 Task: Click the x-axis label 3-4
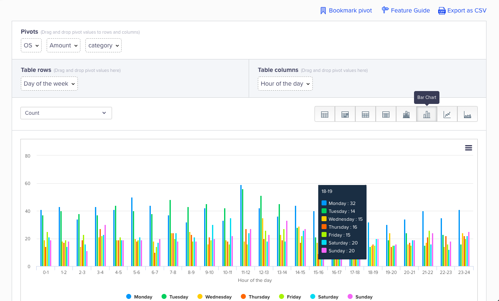[100, 272]
